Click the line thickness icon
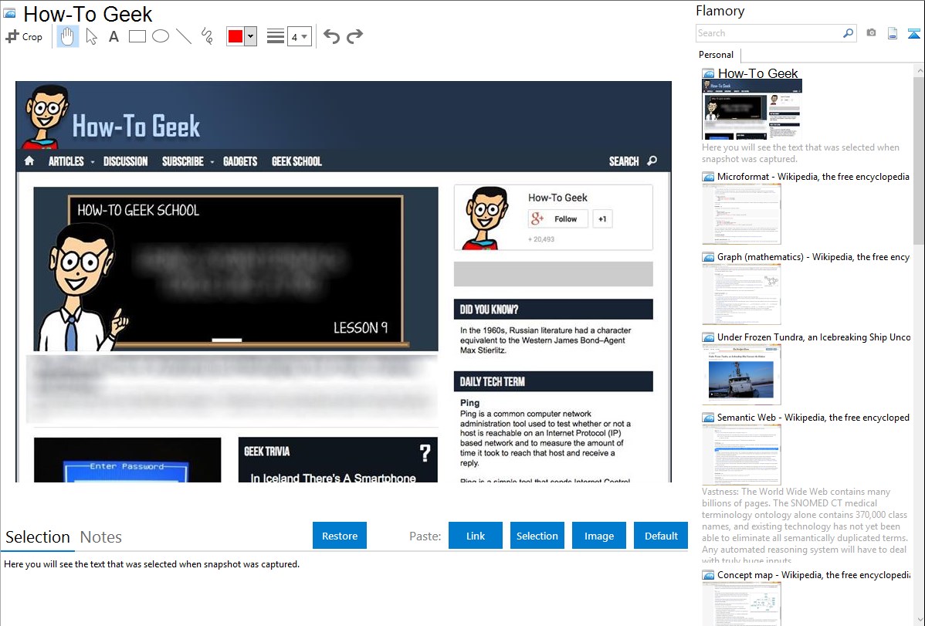This screenshot has width=925, height=626. click(276, 36)
